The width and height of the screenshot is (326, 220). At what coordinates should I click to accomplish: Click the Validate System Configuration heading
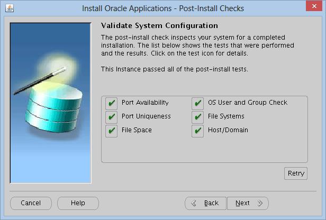(159, 25)
